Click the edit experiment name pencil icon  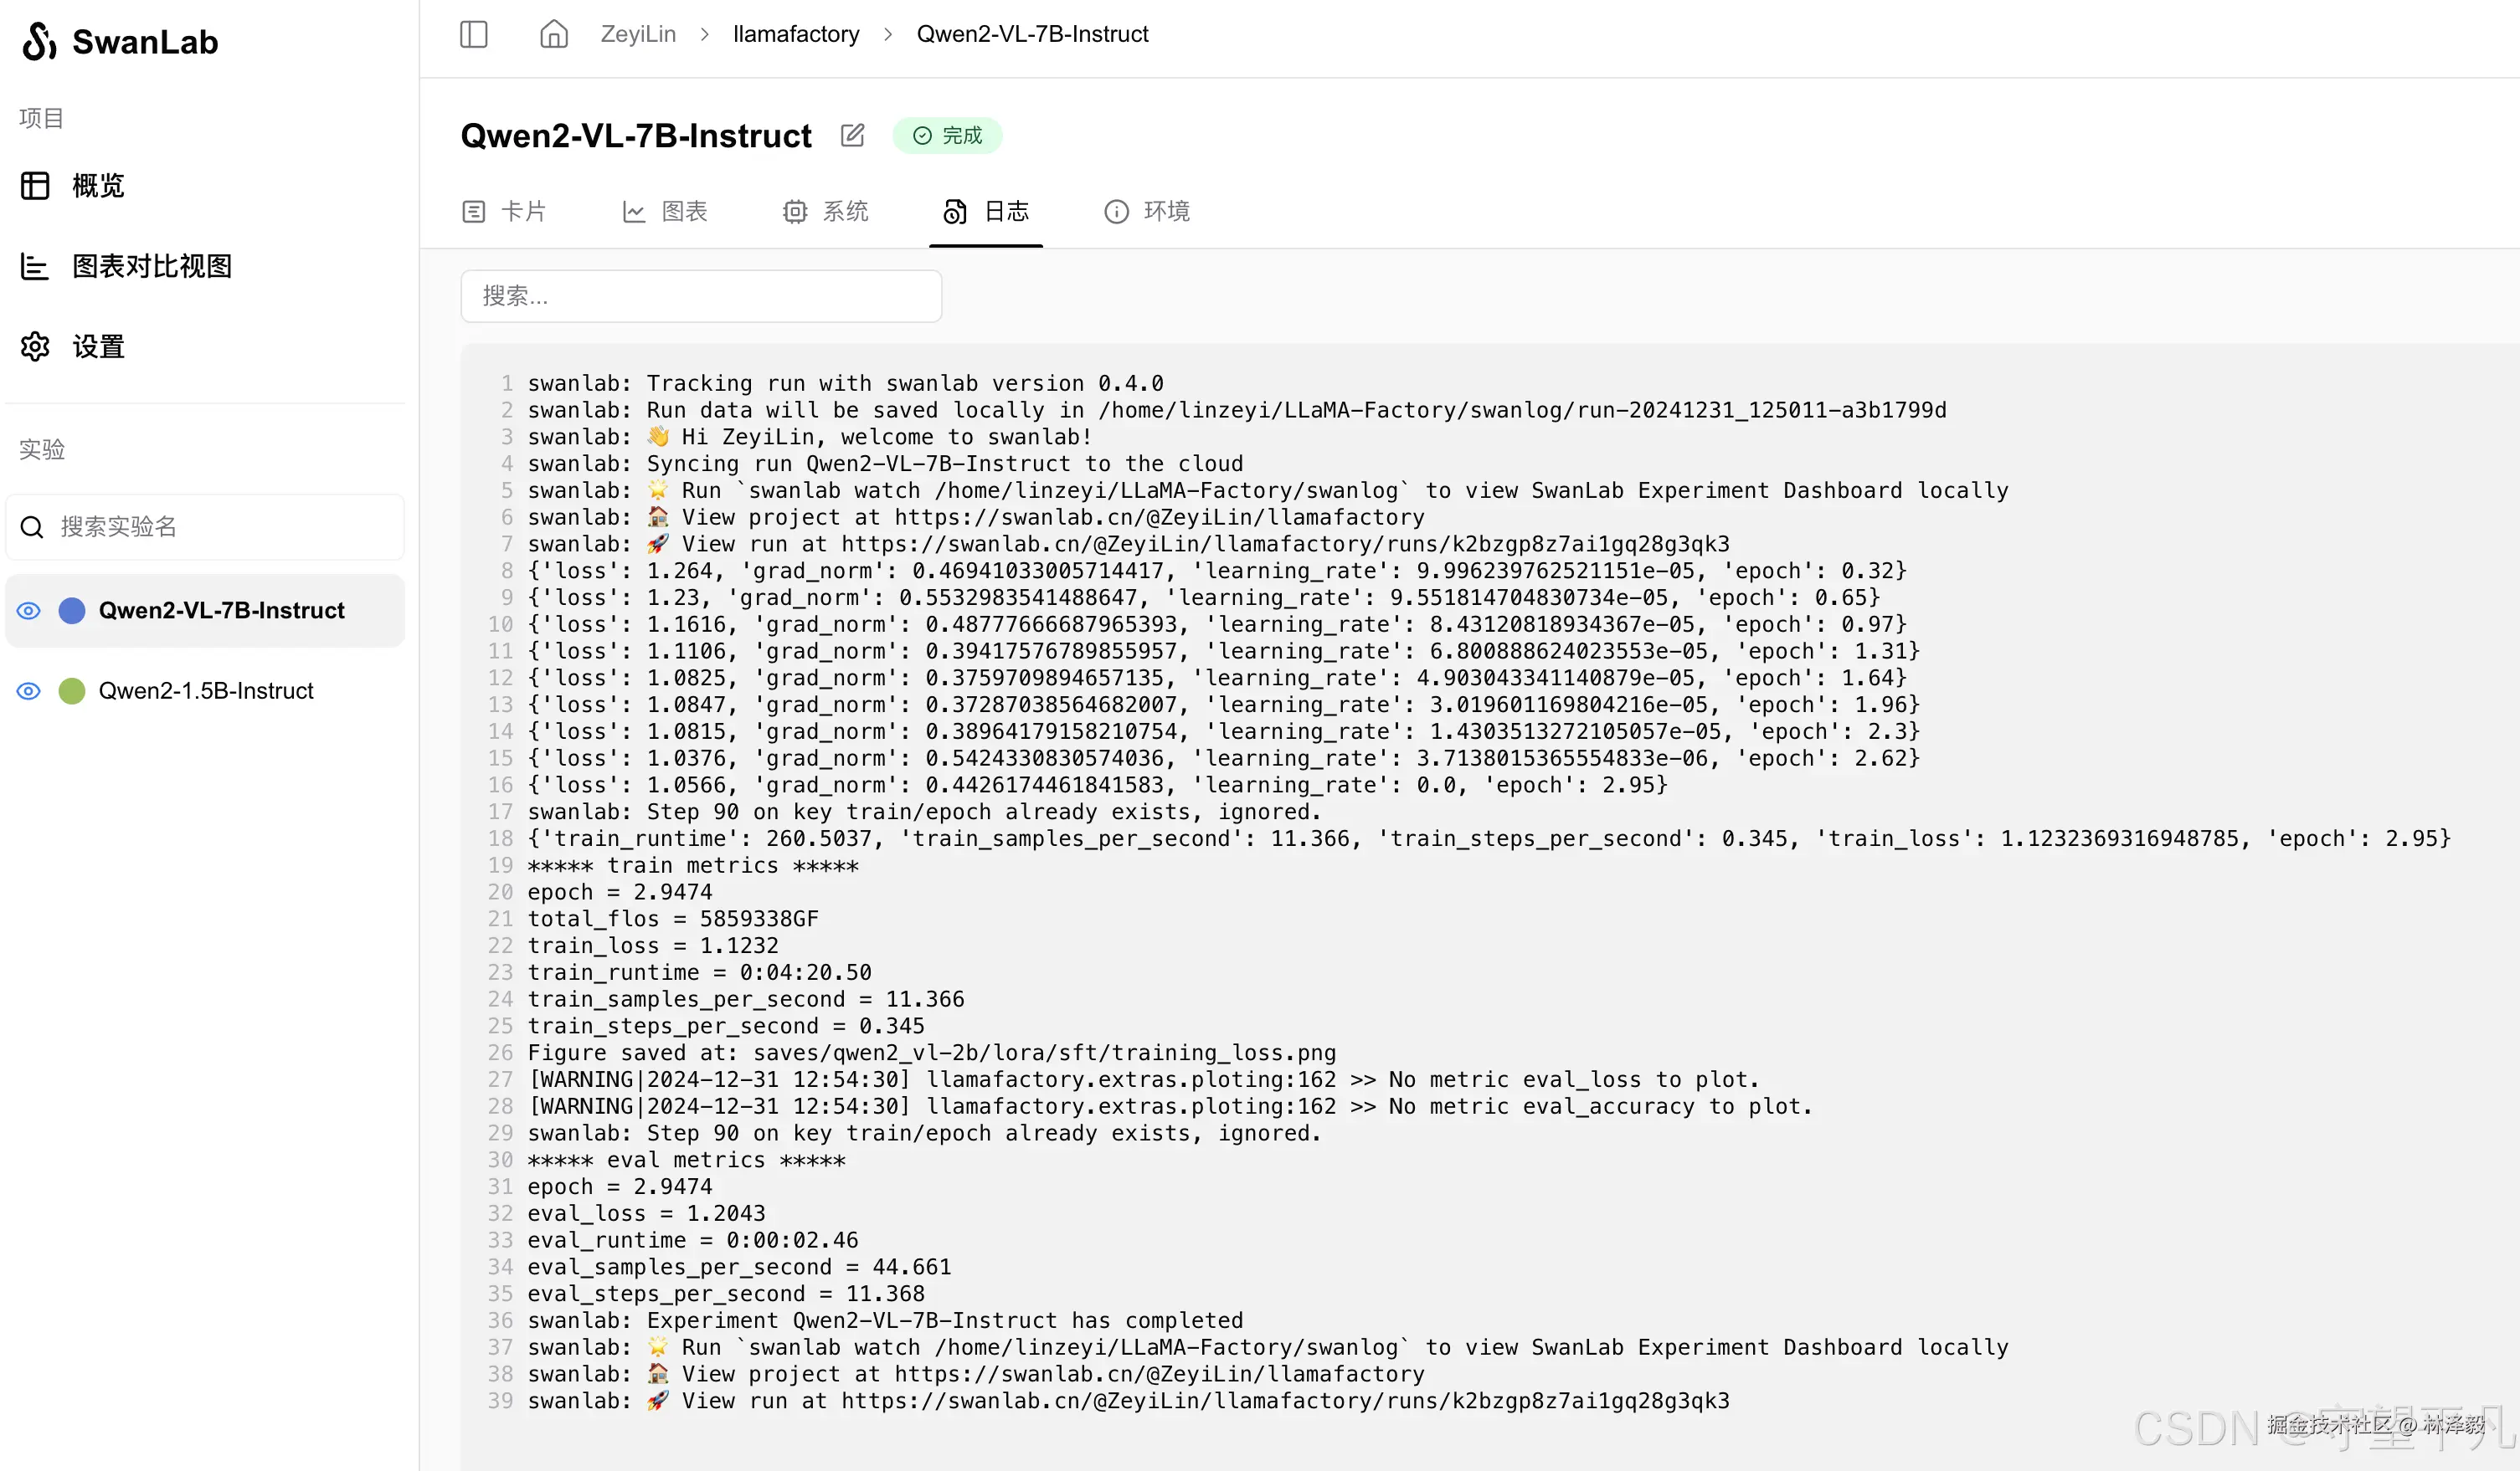coord(852,135)
